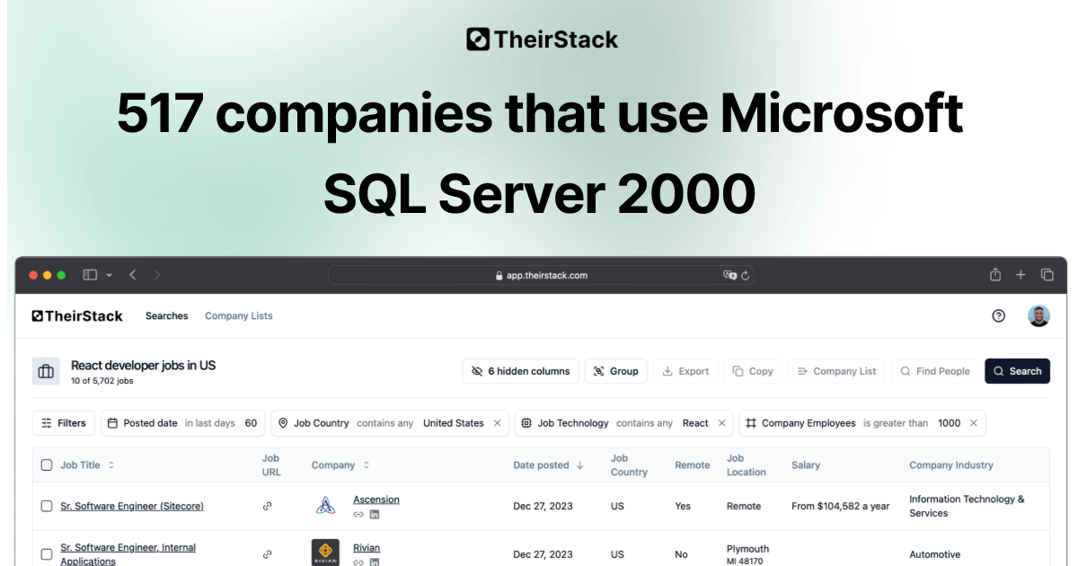Open the Ascension company link
The height and width of the screenshot is (566, 1078).
point(376,500)
